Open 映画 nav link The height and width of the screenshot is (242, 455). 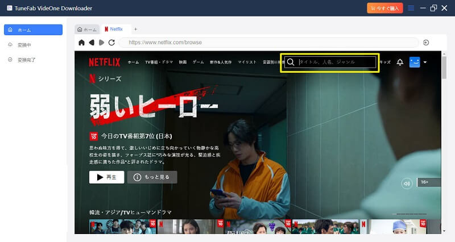[183, 62]
